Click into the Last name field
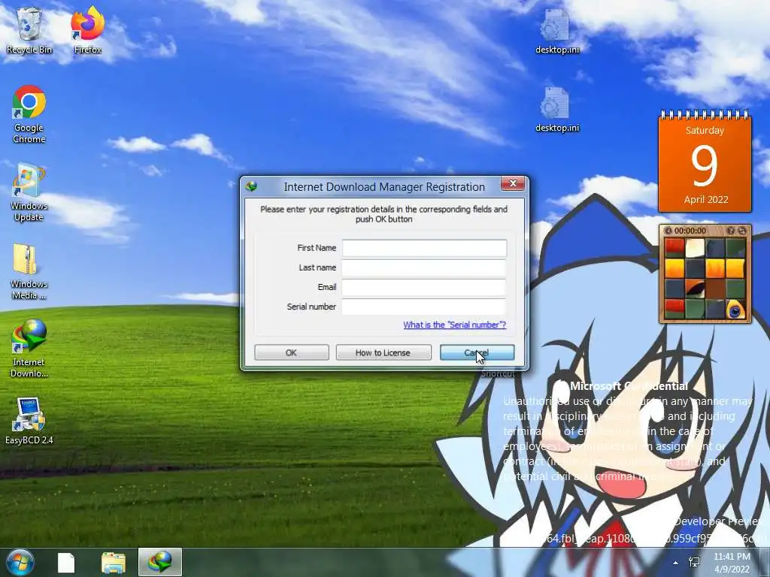This screenshot has height=577, width=770. click(424, 268)
